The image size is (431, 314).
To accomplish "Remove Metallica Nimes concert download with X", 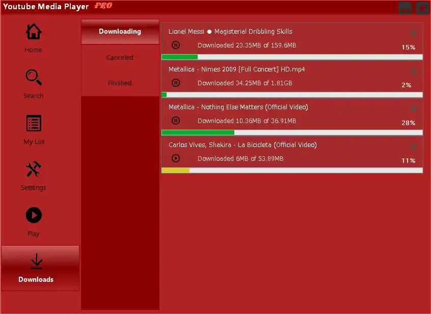I will click(413, 71).
